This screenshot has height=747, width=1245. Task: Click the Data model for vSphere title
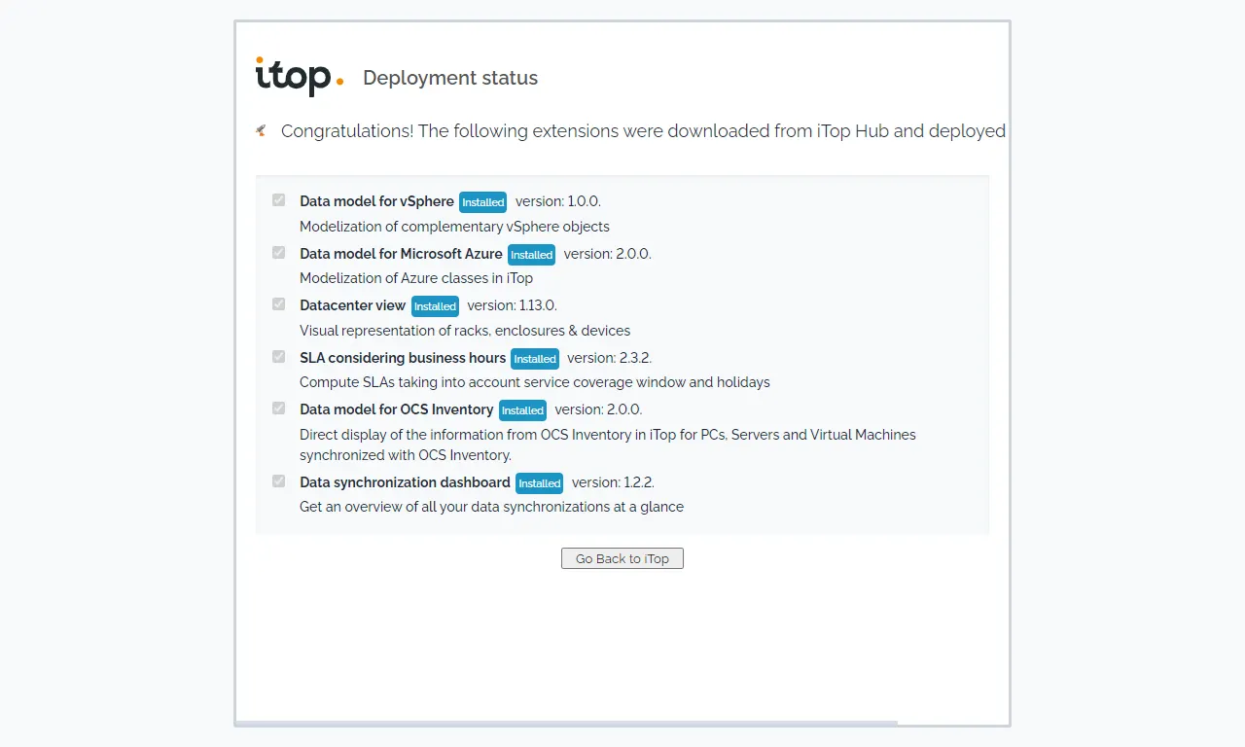click(376, 201)
